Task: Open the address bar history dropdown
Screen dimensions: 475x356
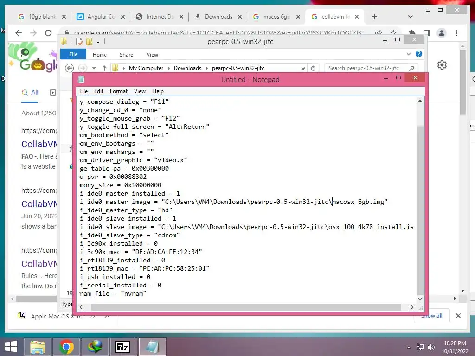Action: click(302, 69)
